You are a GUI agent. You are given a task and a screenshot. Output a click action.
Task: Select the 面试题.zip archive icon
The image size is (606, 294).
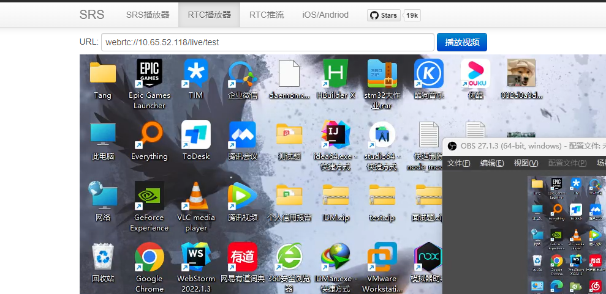click(428, 195)
